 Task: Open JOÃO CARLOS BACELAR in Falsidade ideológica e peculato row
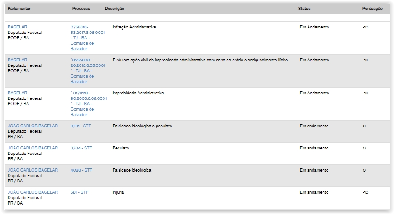click(x=33, y=126)
